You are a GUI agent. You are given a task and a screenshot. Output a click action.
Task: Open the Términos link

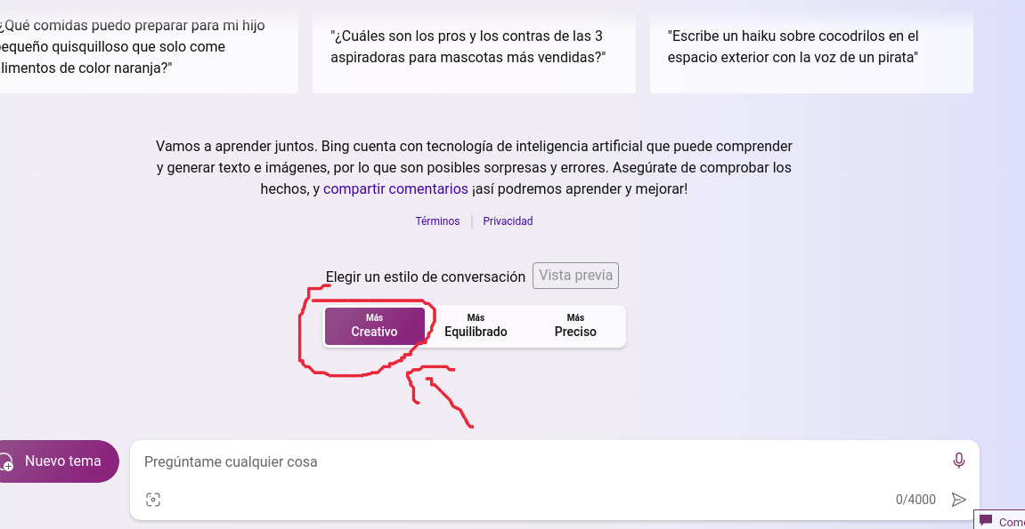(437, 221)
